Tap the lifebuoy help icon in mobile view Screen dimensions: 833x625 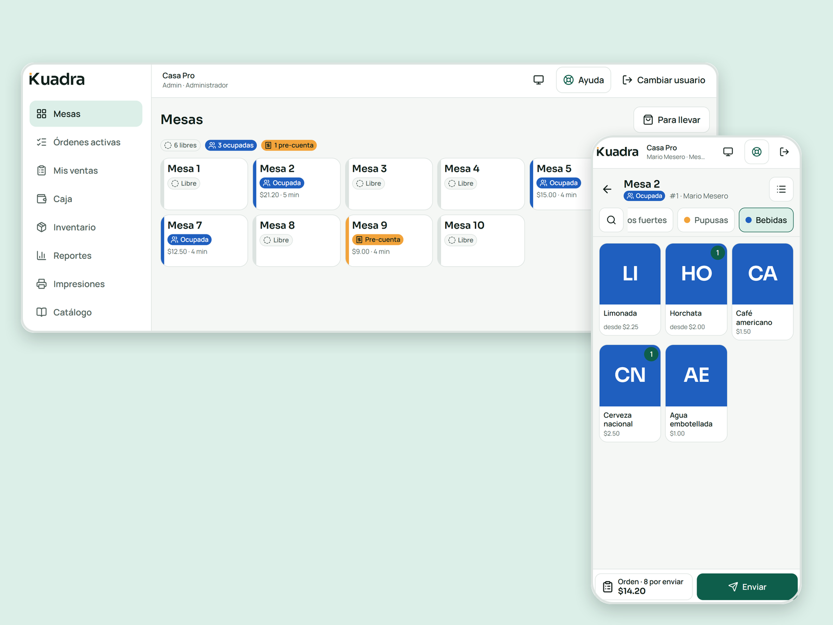[756, 152]
